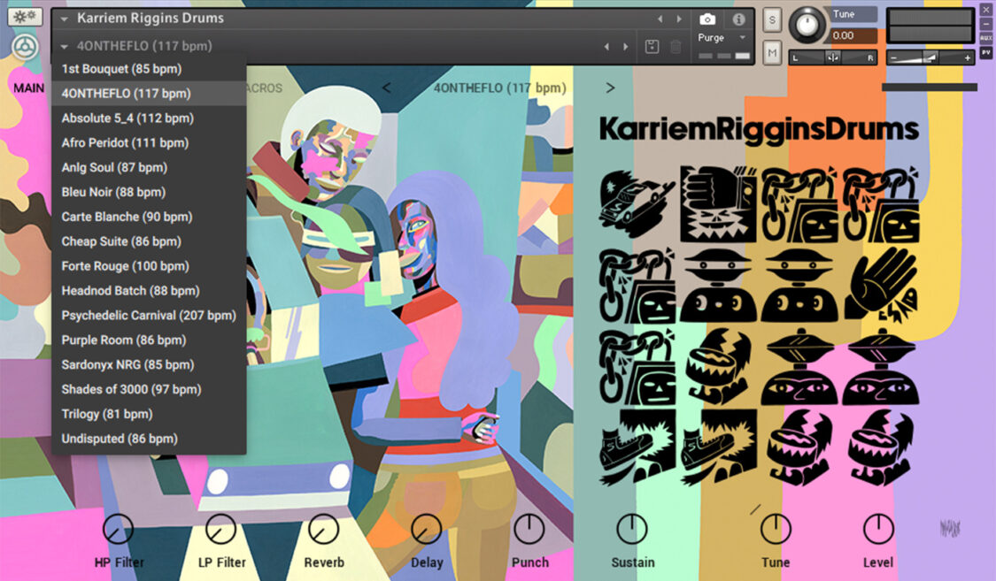
Task: Expand the Karriem Riggins Drums instrument dropdown
Action: 65,19
